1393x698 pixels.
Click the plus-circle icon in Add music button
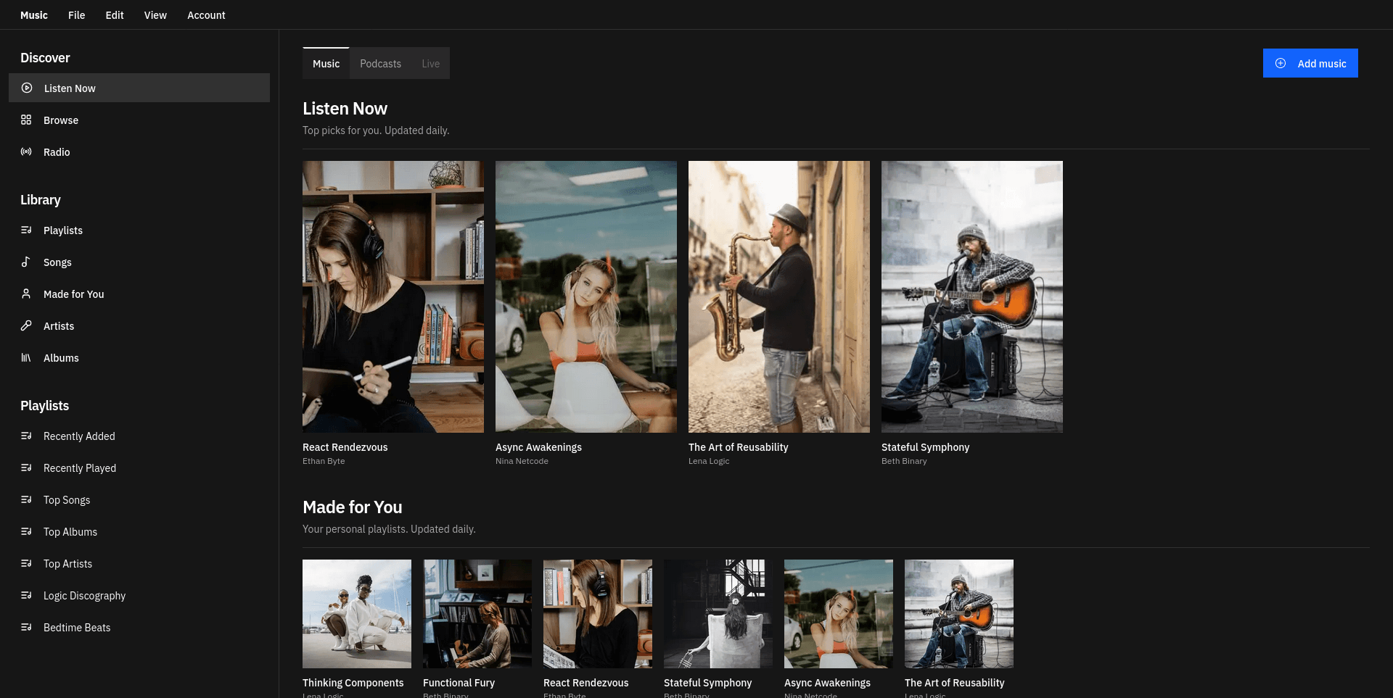click(x=1281, y=63)
